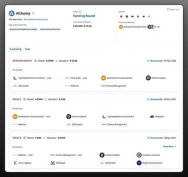The height and width of the screenshot is (177, 188).
Task: Open DFJ Growth in Extended Series C
Action: point(21,86)
